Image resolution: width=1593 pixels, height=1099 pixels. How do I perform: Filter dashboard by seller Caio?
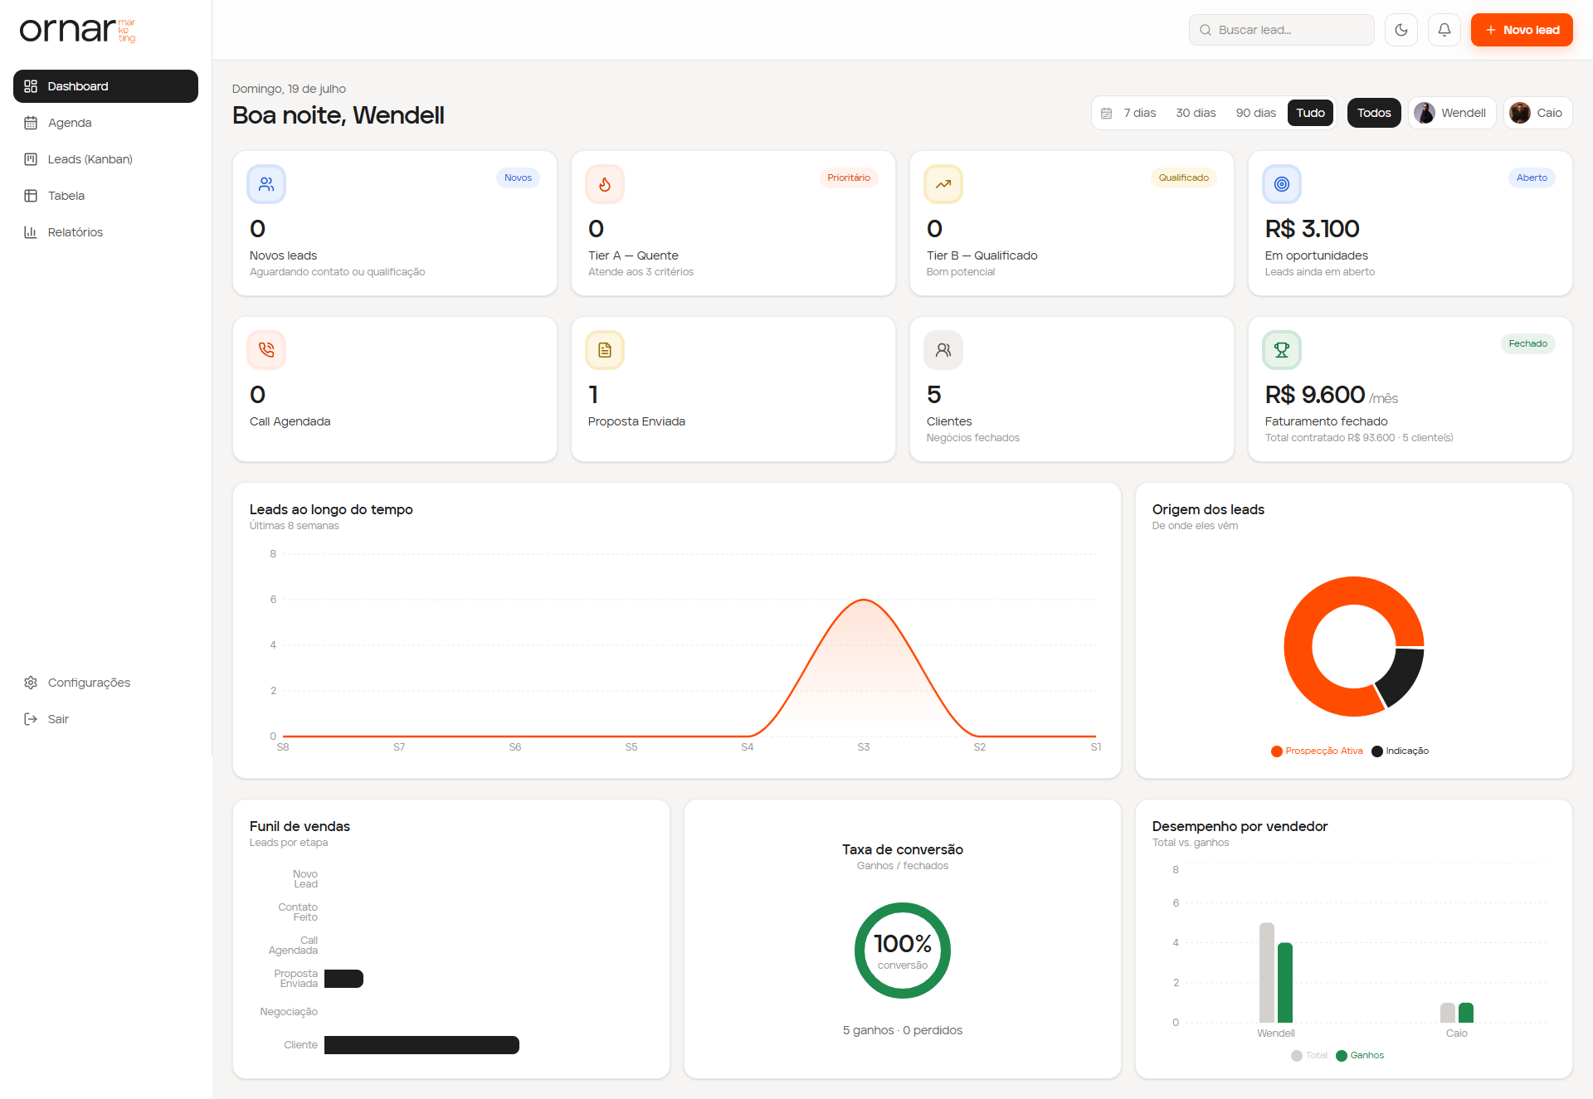1538,113
